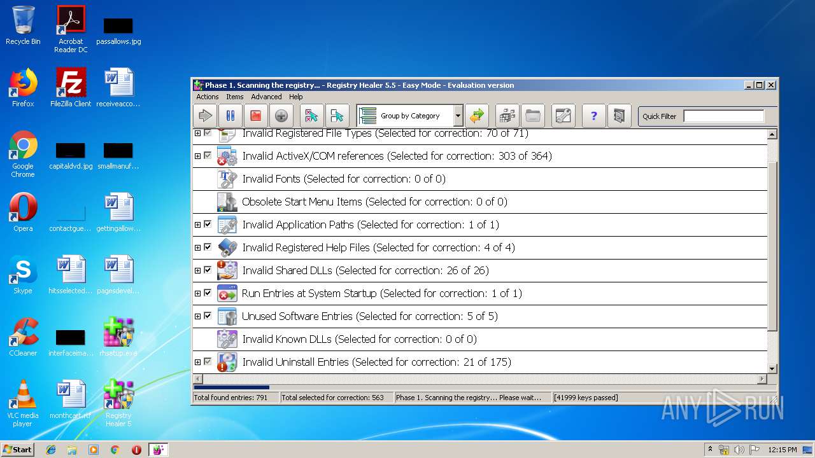Open Internet Explorer from the taskbar
Image resolution: width=815 pixels, height=458 pixels.
[51, 450]
